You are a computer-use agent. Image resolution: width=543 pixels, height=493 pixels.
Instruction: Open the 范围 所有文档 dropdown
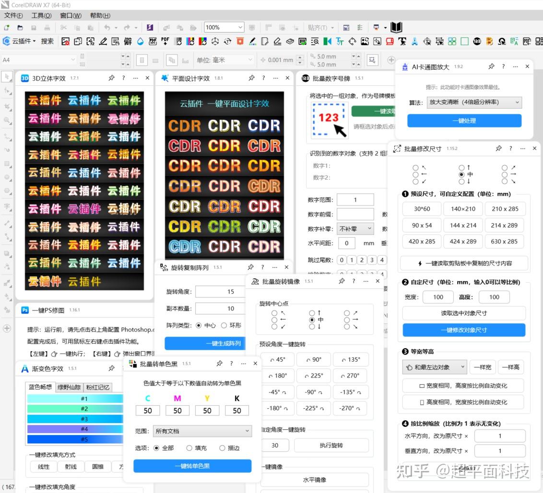(x=202, y=431)
